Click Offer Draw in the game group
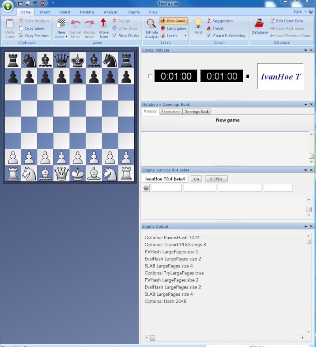 [125, 28]
